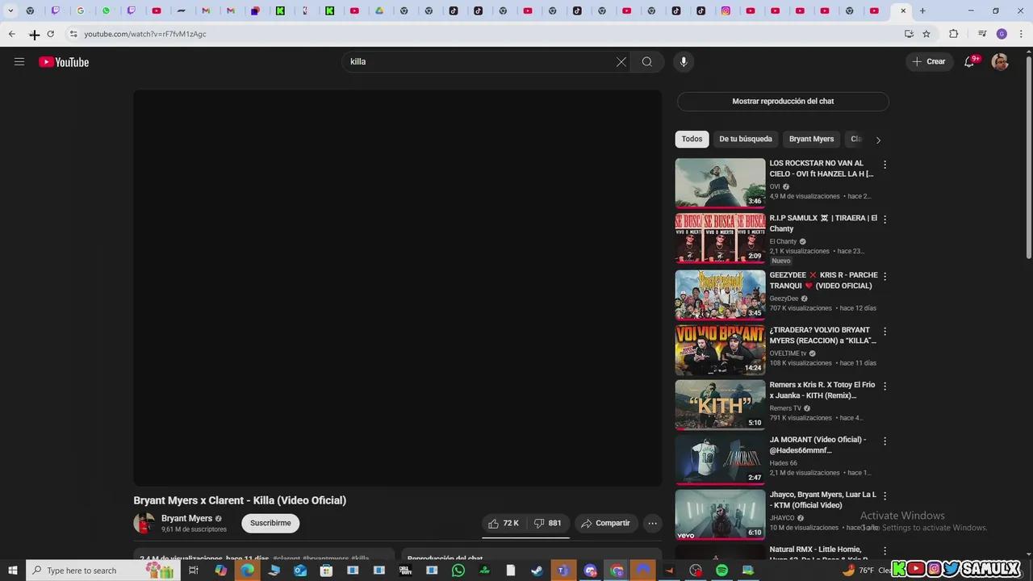Open the account avatar menu

point(1000,62)
